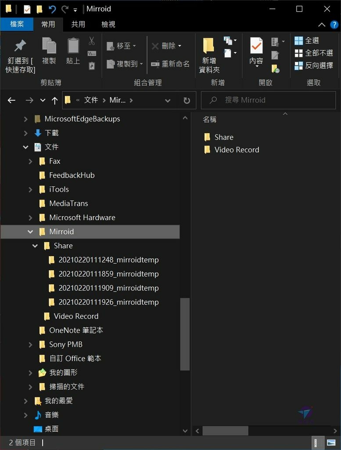341x450 pixels.
Task: Select 20210220111248_mirroidtemp in tree
Action: coord(108,260)
